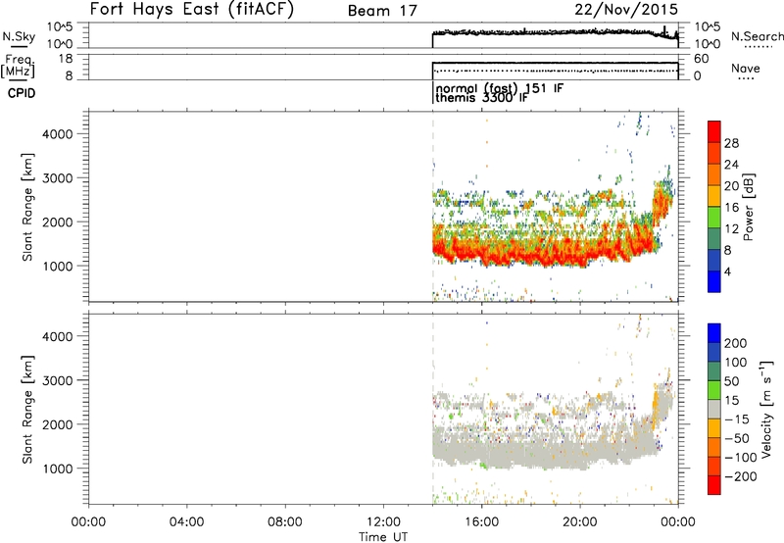Click the 'themis 3300 IF' text

pyautogui.click(x=488, y=99)
